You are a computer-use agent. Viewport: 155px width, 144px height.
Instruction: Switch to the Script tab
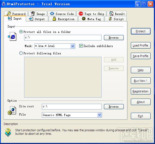pos(116,19)
